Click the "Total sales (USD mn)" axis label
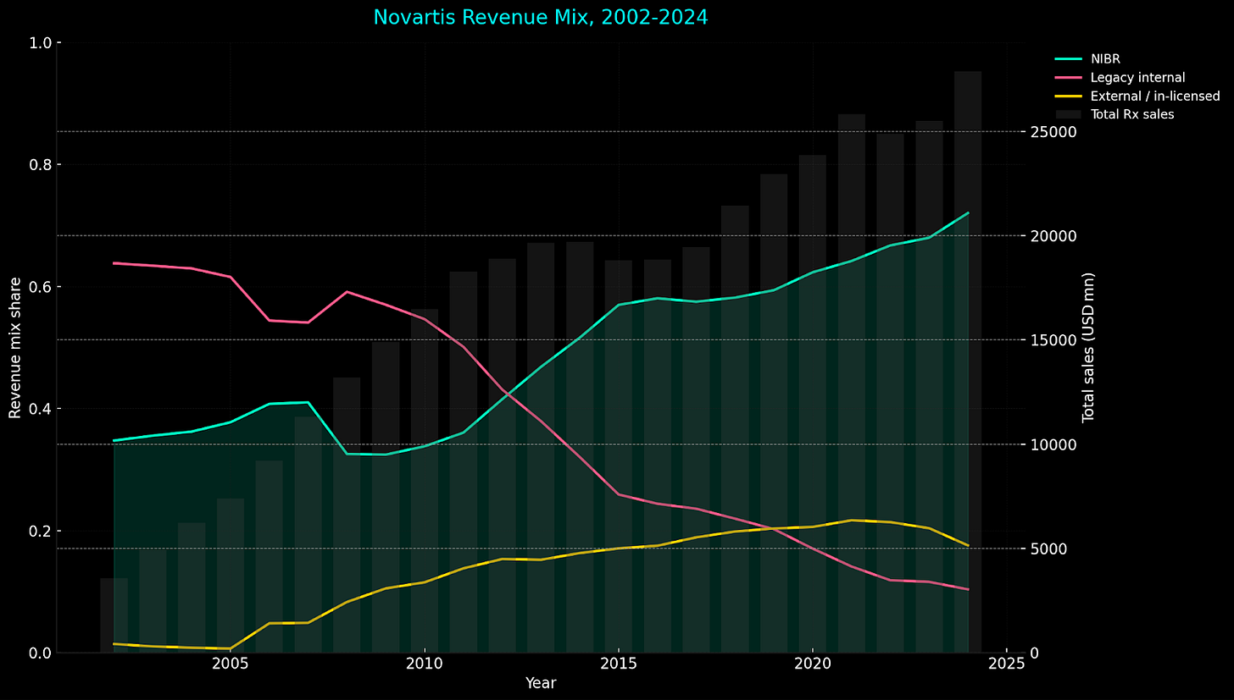1234x700 pixels. [x=1088, y=348]
